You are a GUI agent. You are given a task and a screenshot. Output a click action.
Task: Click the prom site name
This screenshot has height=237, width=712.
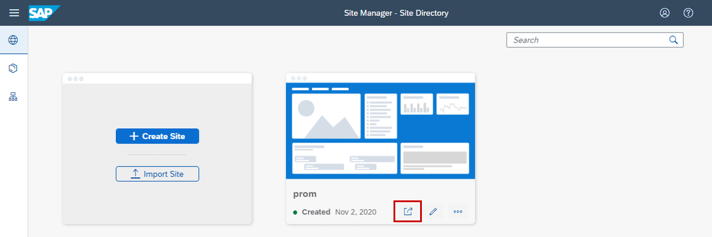tap(304, 194)
